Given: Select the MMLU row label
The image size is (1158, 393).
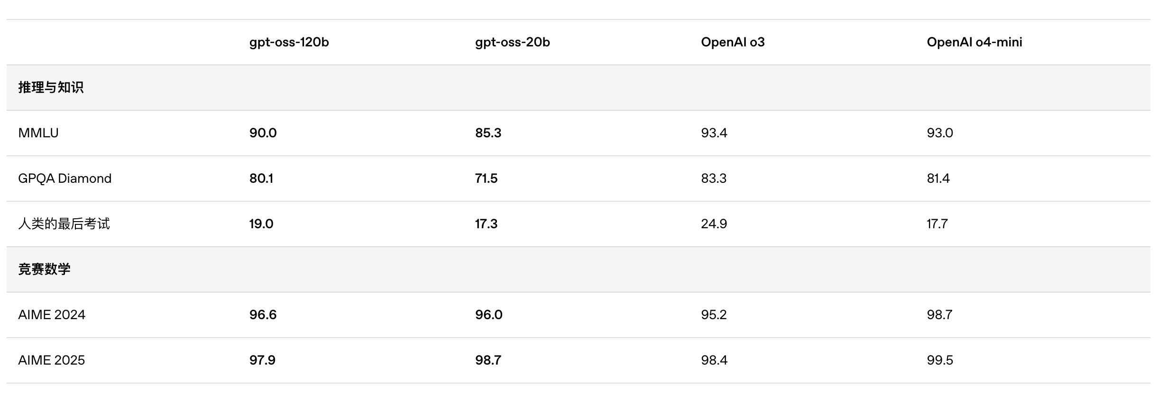Looking at the screenshot, I should 38,133.
